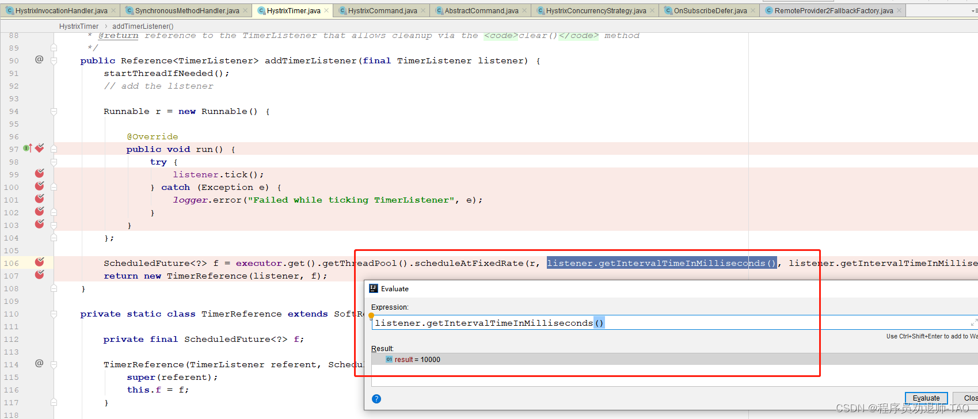This screenshot has width=978, height=419.
Task: Toggle the breakpoint on line 99
Action: click(x=39, y=173)
